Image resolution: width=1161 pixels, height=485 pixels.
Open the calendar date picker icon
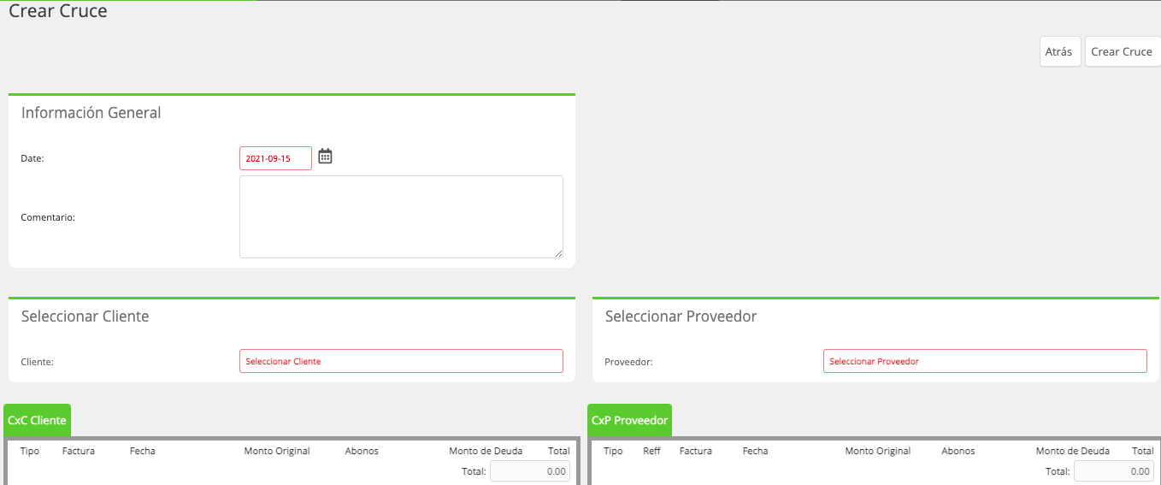(x=325, y=157)
